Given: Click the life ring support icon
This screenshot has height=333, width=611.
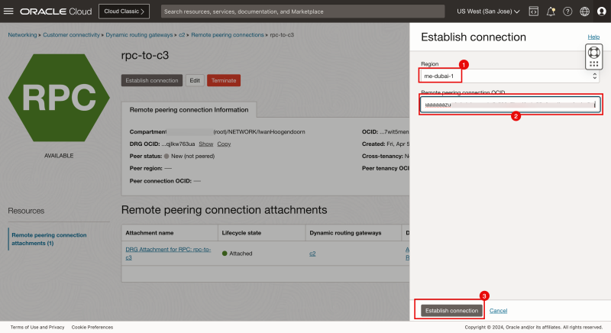Looking at the screenshot, I should point(593,52).
